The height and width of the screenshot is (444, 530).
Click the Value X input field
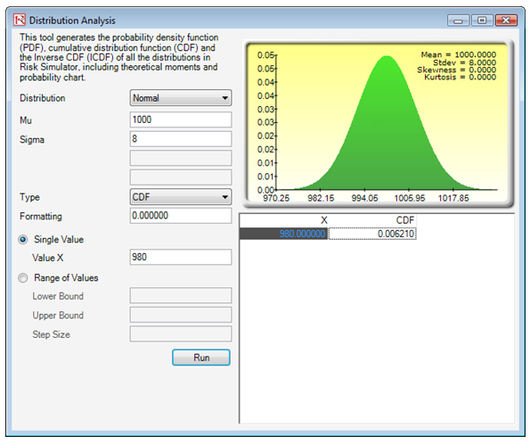pos(181,257)
